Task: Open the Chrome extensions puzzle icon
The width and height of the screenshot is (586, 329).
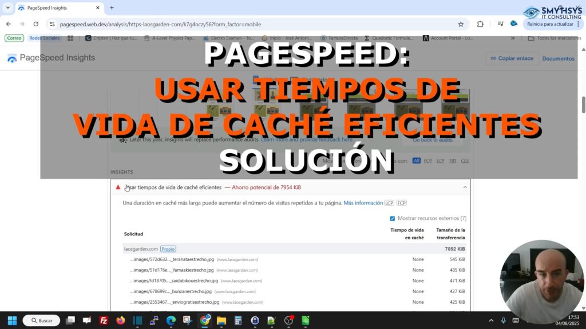Action: click(480, 24)
